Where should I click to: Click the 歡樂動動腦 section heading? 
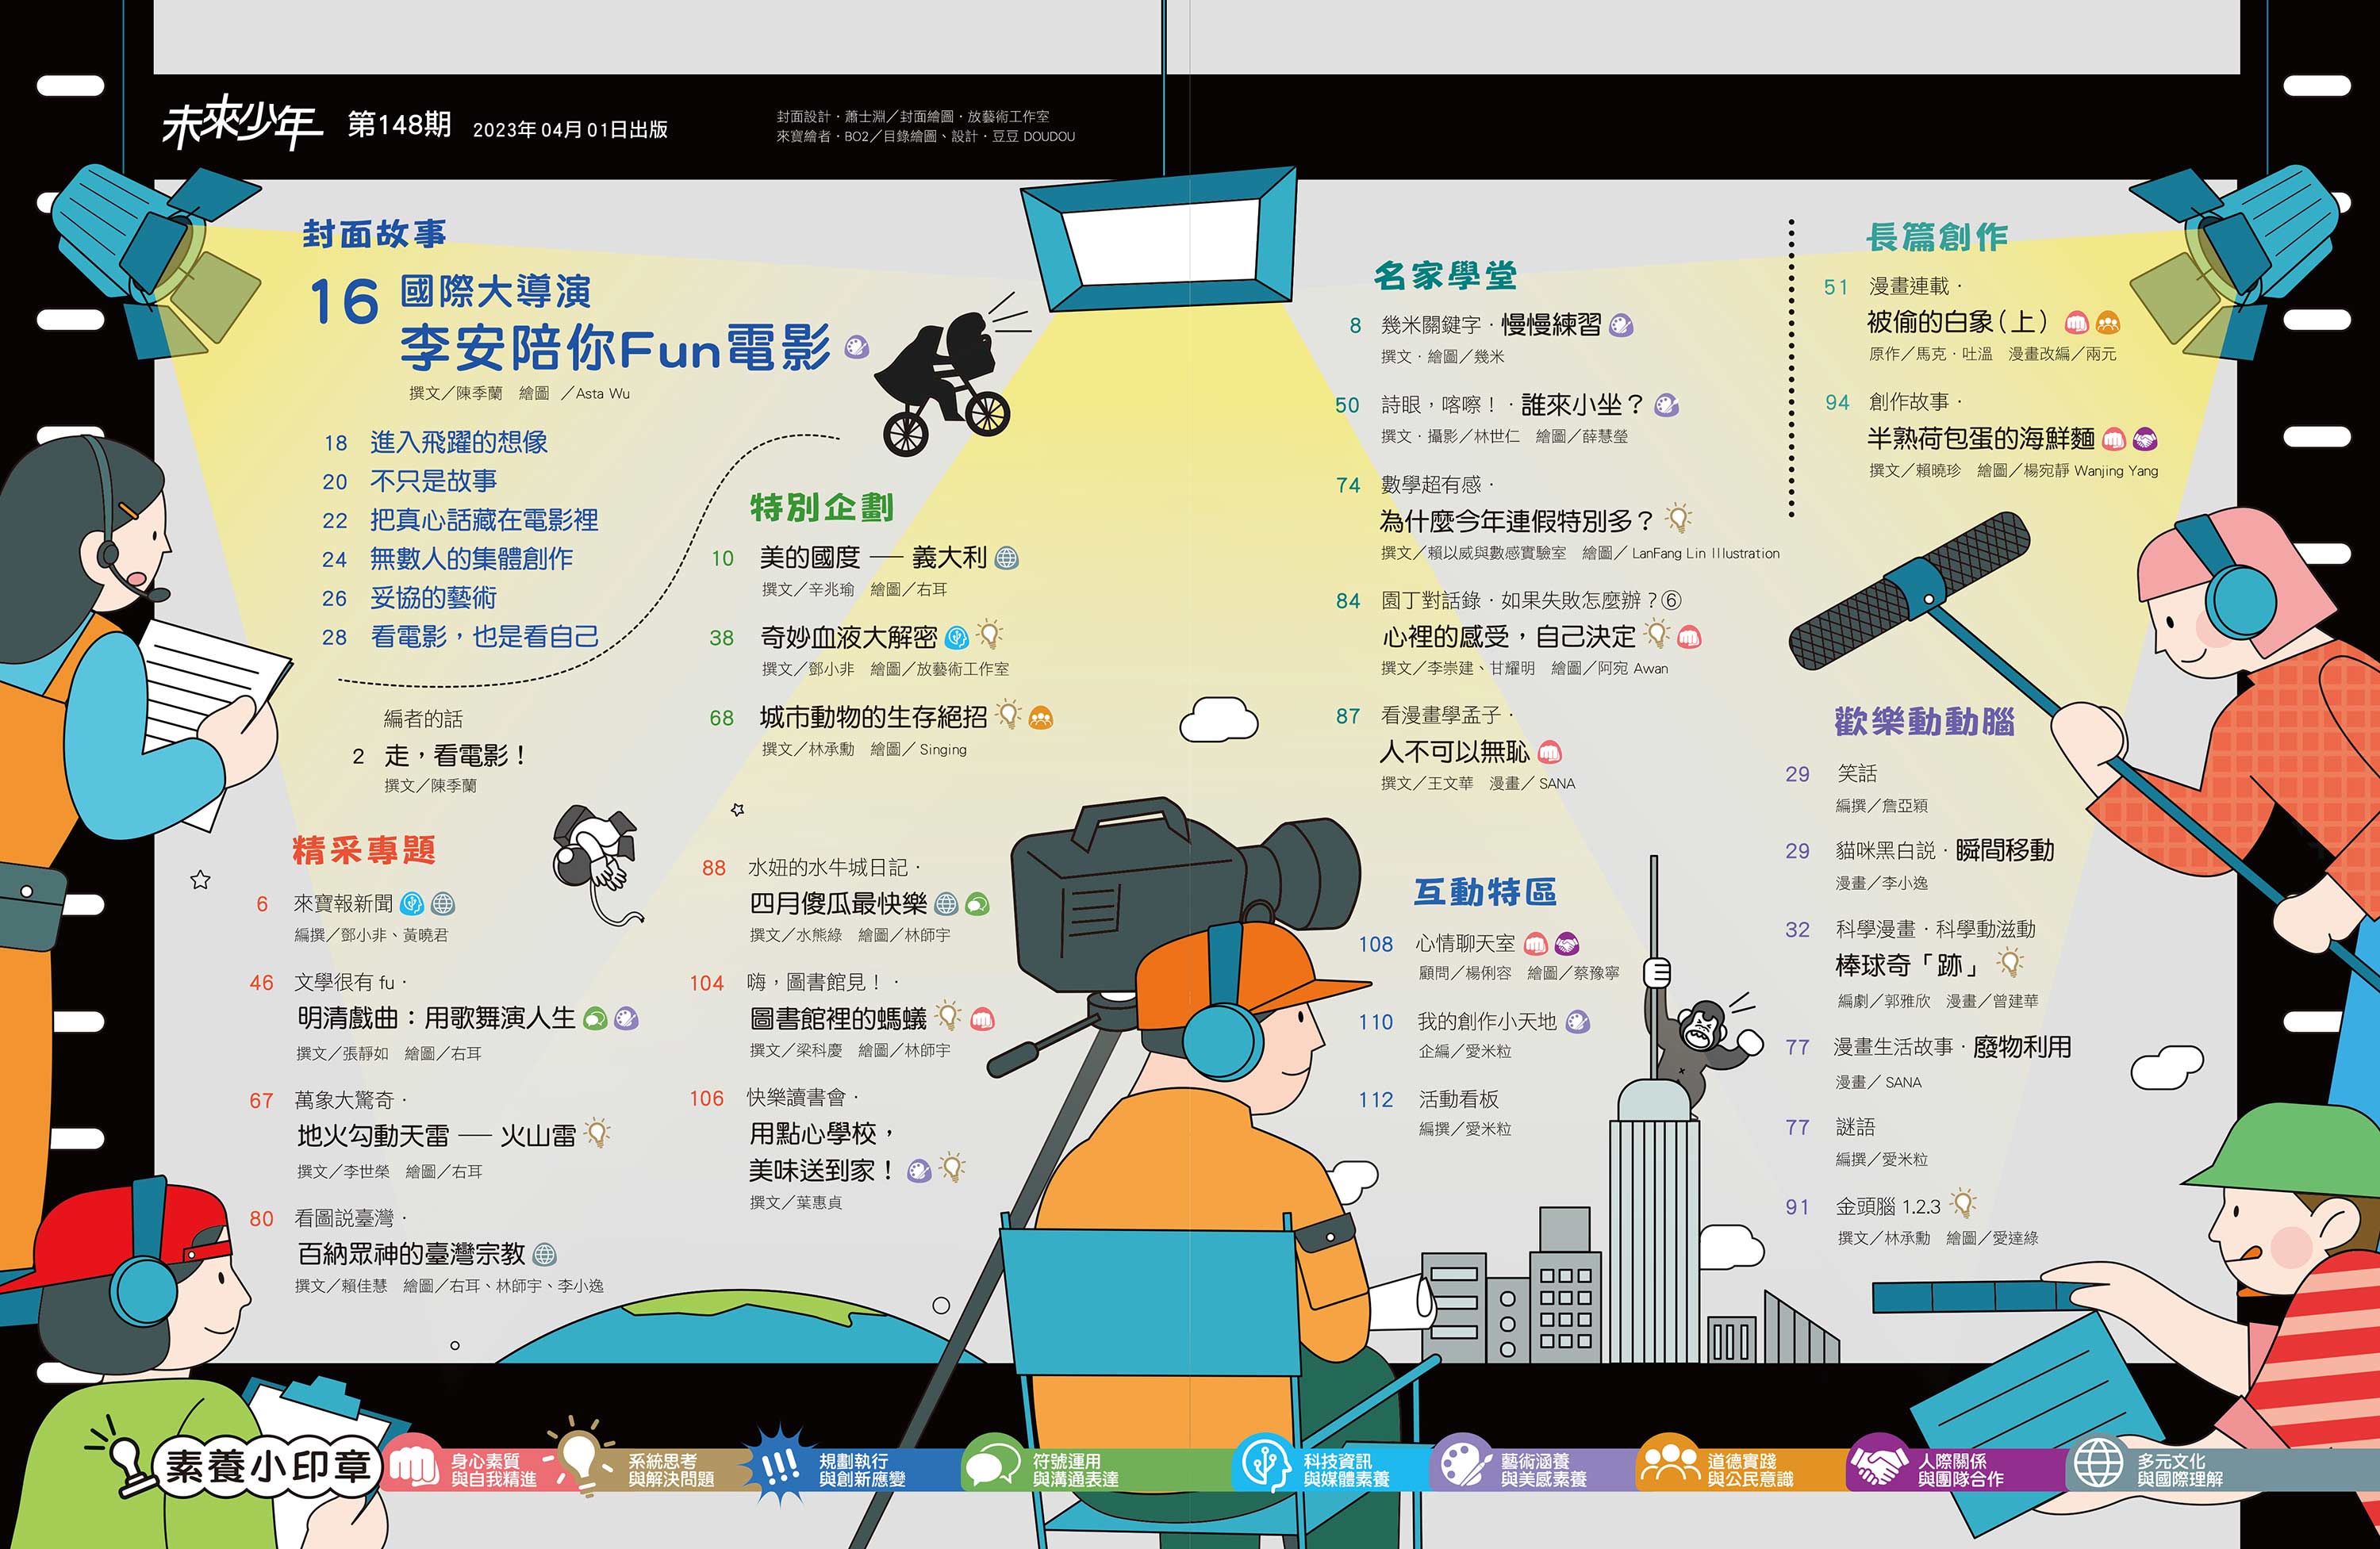click(x=1924, y=721)
